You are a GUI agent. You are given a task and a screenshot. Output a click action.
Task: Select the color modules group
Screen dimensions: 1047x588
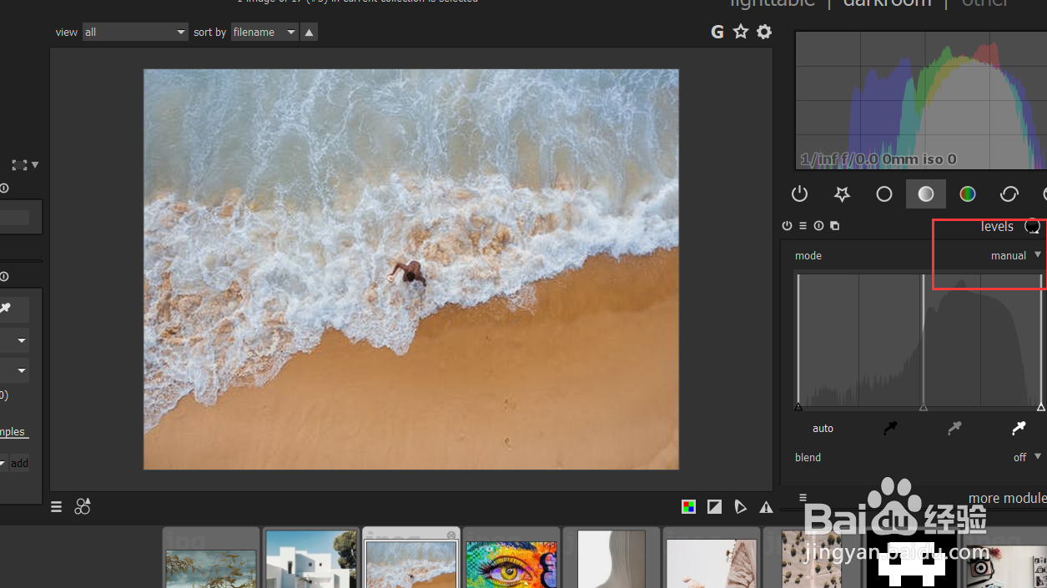pos(968,194)
